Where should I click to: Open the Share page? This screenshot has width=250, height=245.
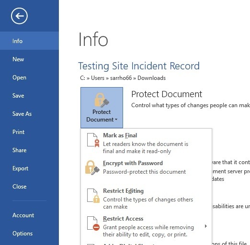(29, 150)
